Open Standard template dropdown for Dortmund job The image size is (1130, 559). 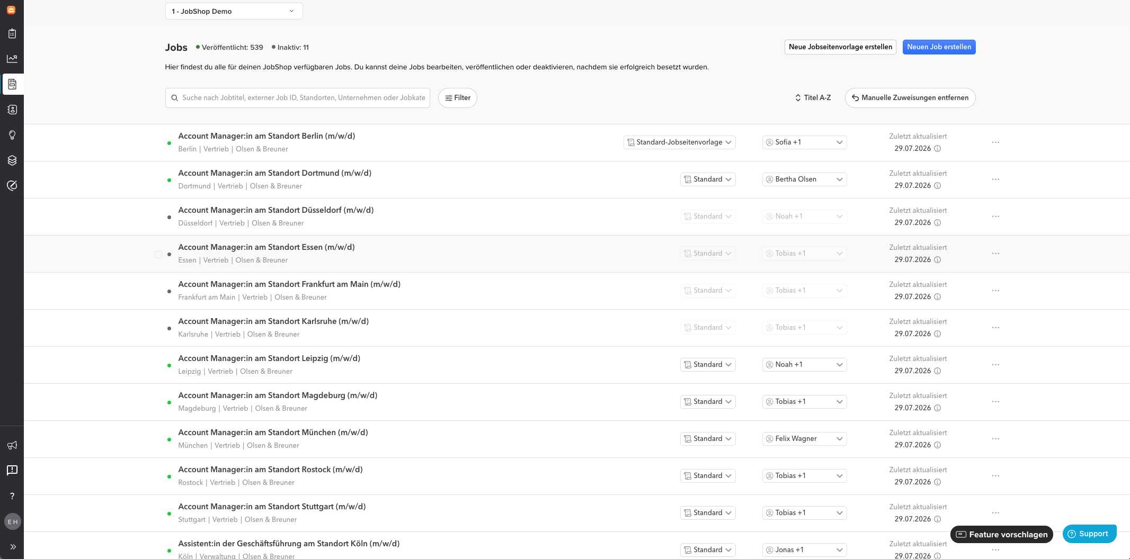708,179
